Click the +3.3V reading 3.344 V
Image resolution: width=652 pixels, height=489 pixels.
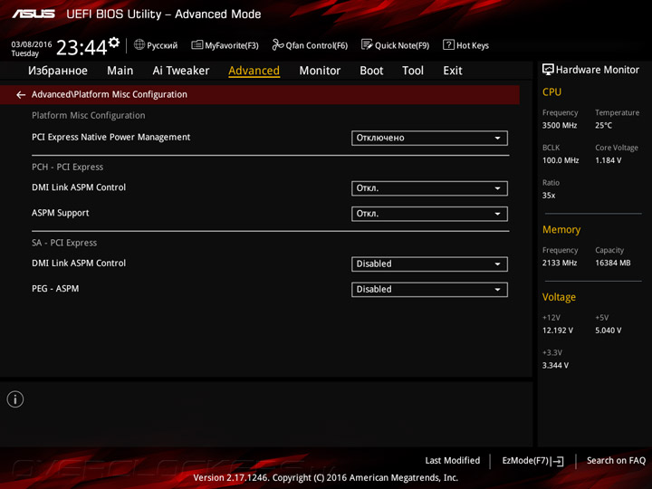pyautogui.click(x=555, y=365)
